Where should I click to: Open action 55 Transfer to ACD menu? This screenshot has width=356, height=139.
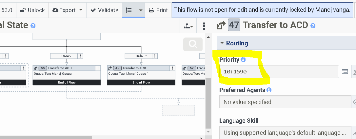click(98, 68)
